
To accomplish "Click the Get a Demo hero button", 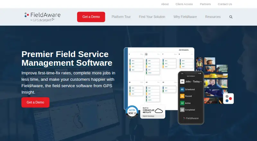I will click(x=35, y=103).
